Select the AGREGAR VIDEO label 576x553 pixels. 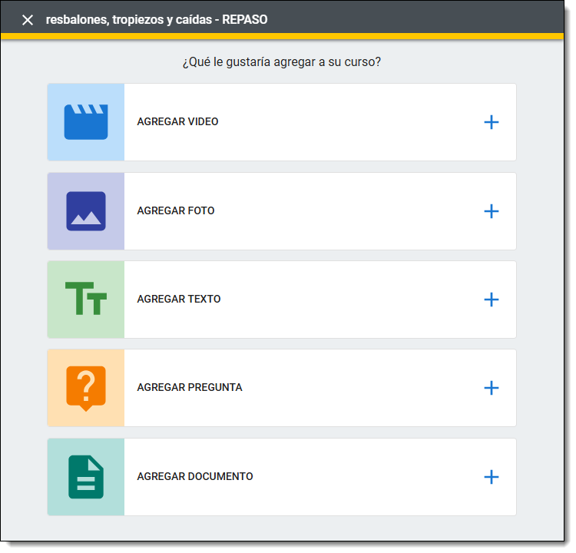click(x=177, y=122)
